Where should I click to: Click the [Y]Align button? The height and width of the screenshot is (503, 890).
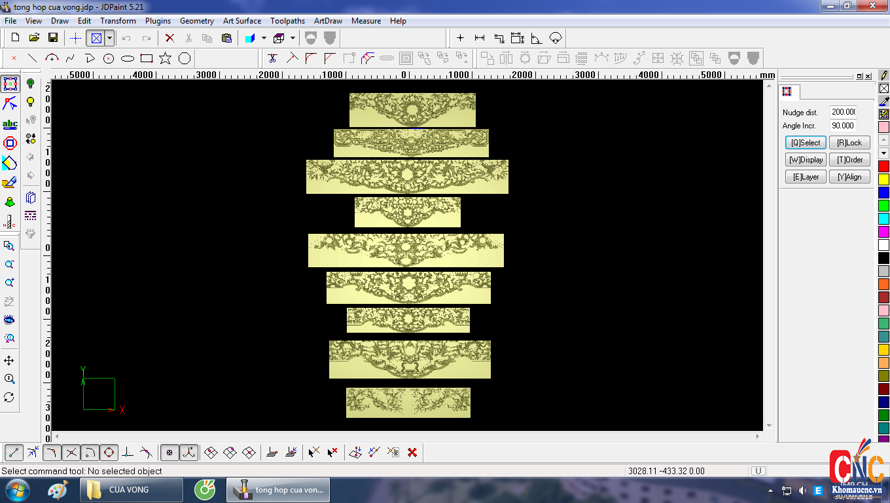[x=849, y=177]
